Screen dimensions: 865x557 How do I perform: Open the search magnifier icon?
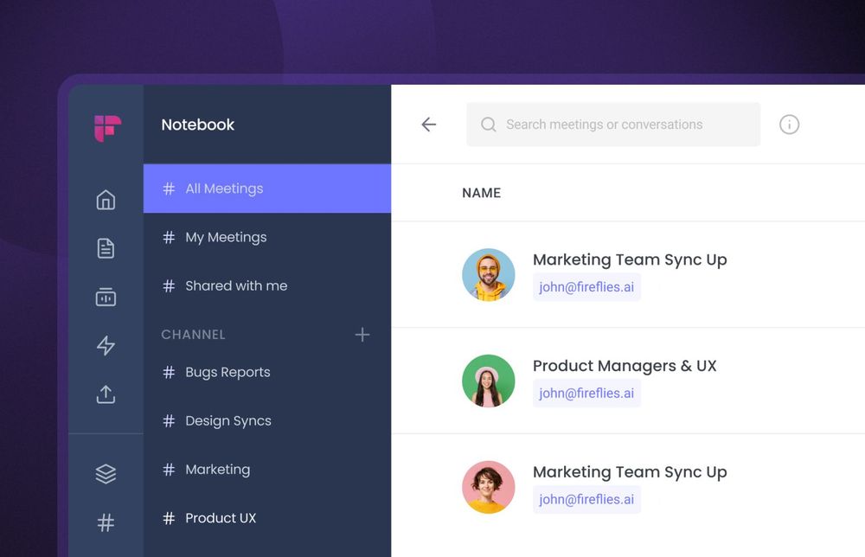click(489, 125)
